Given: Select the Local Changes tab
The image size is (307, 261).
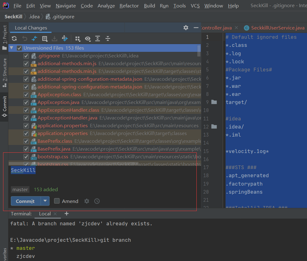Looking at the screenshot, I should tap(31, 28).
